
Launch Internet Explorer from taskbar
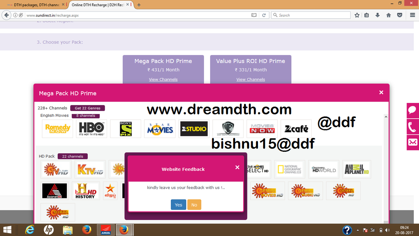pos(30,230)
